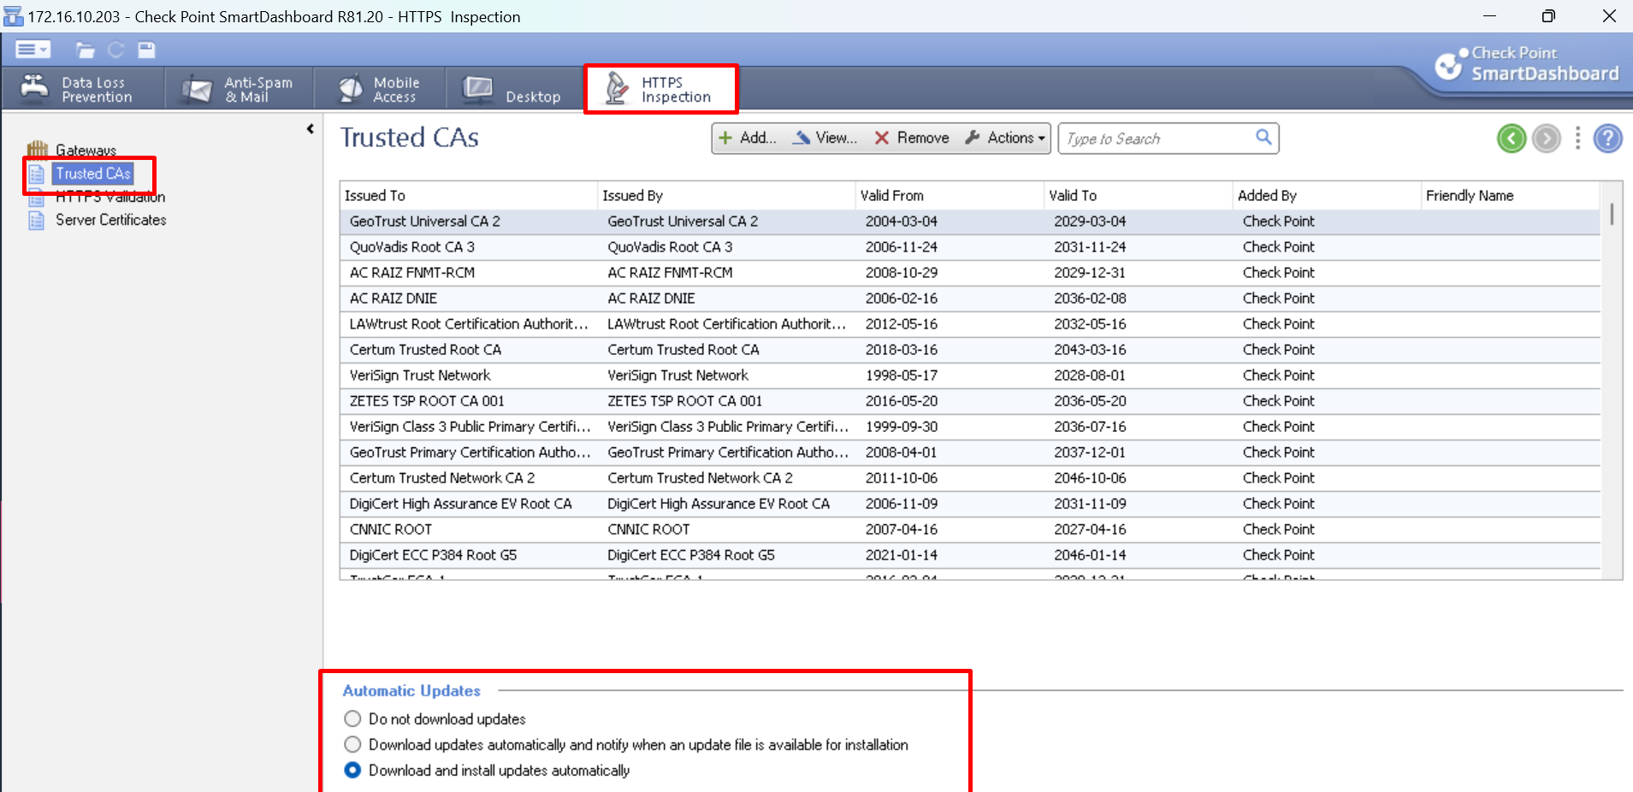Open HTTPS Validation tree item

pos(110,197)
